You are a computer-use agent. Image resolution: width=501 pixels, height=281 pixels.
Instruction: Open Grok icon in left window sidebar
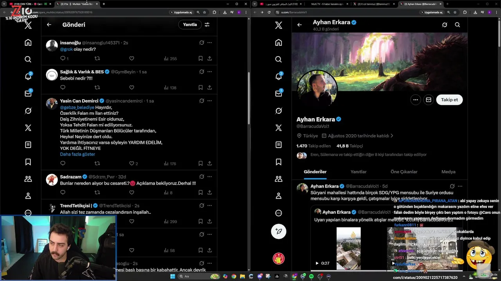[x=28, y=111]
